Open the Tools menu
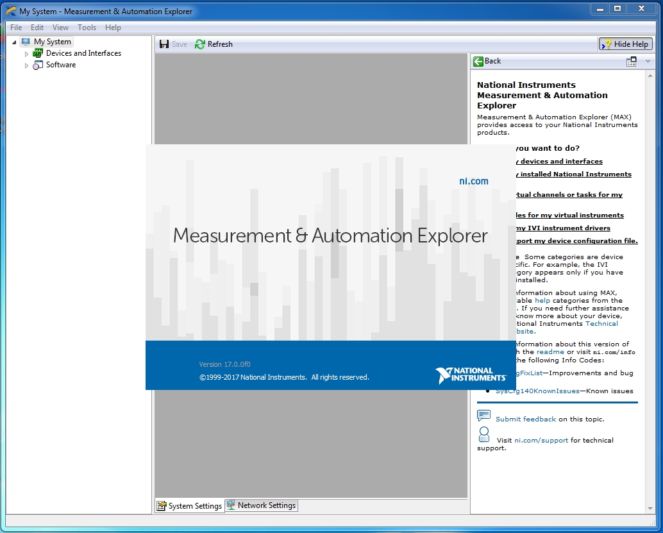Viewport: 663px width, 533px height. click(x=87, y=28)
